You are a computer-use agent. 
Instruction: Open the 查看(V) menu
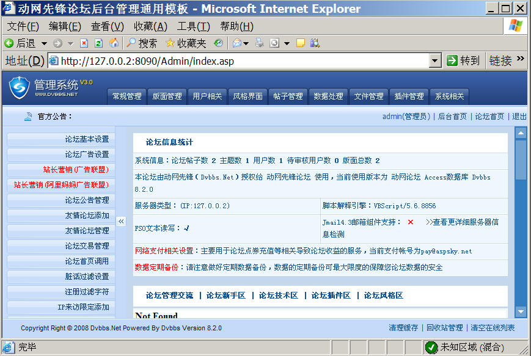pos(108,26)
